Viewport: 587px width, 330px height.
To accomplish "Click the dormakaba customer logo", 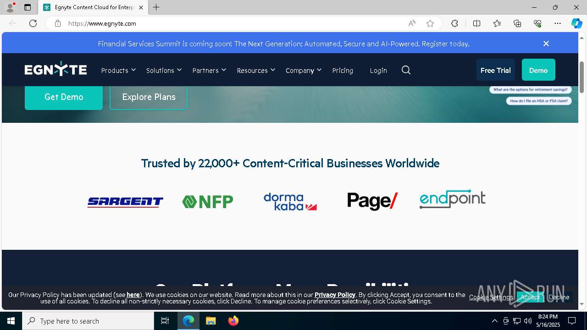I will pyautogui.click(x=290, y=202).
